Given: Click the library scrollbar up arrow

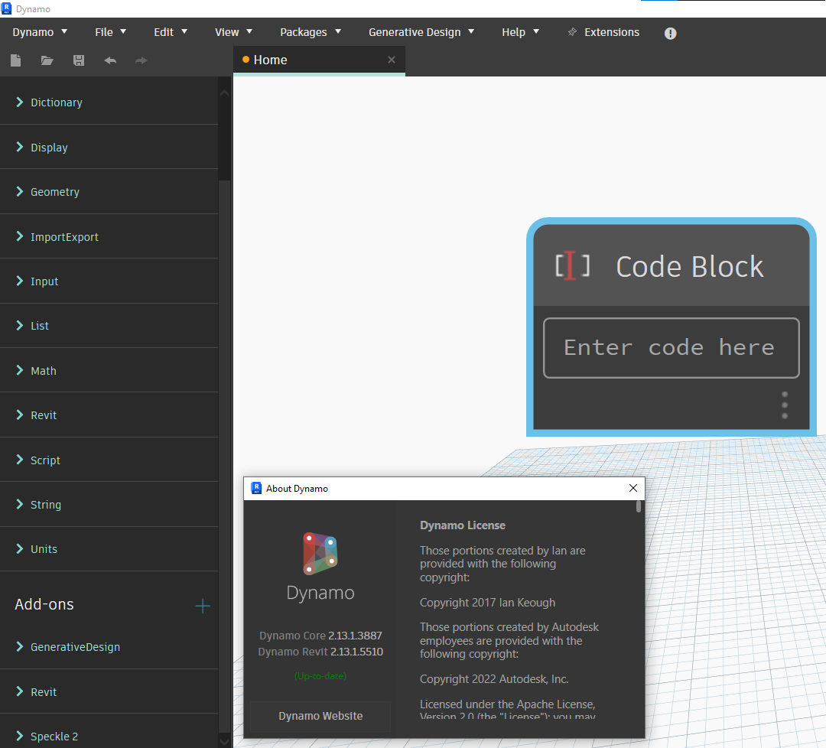Looking at the screenshot, I should [x=224, y=93].
